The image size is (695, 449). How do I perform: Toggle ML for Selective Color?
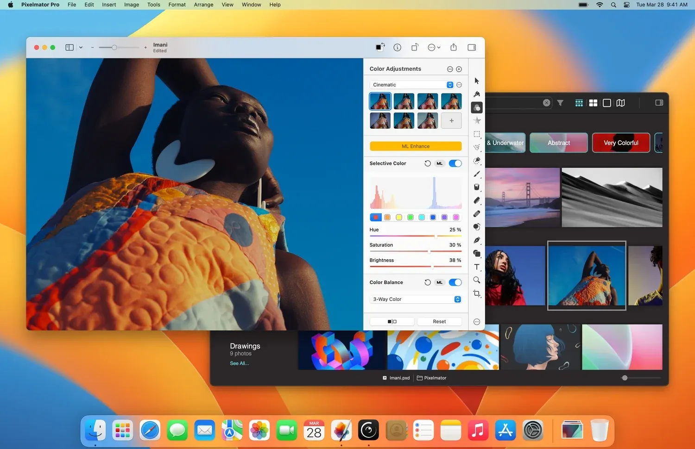pyautogui.click(x=439, y=163)
